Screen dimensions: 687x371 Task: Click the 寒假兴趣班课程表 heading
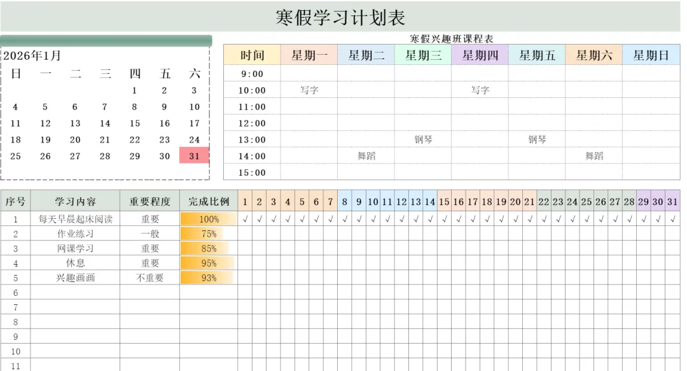coord(452,39)
